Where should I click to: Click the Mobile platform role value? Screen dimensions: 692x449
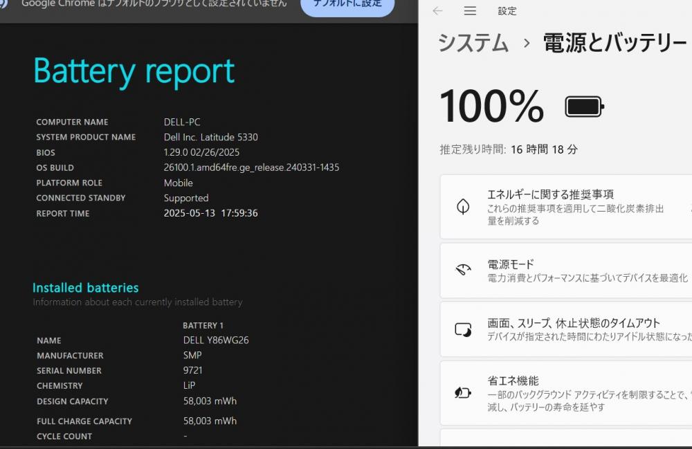179,183
